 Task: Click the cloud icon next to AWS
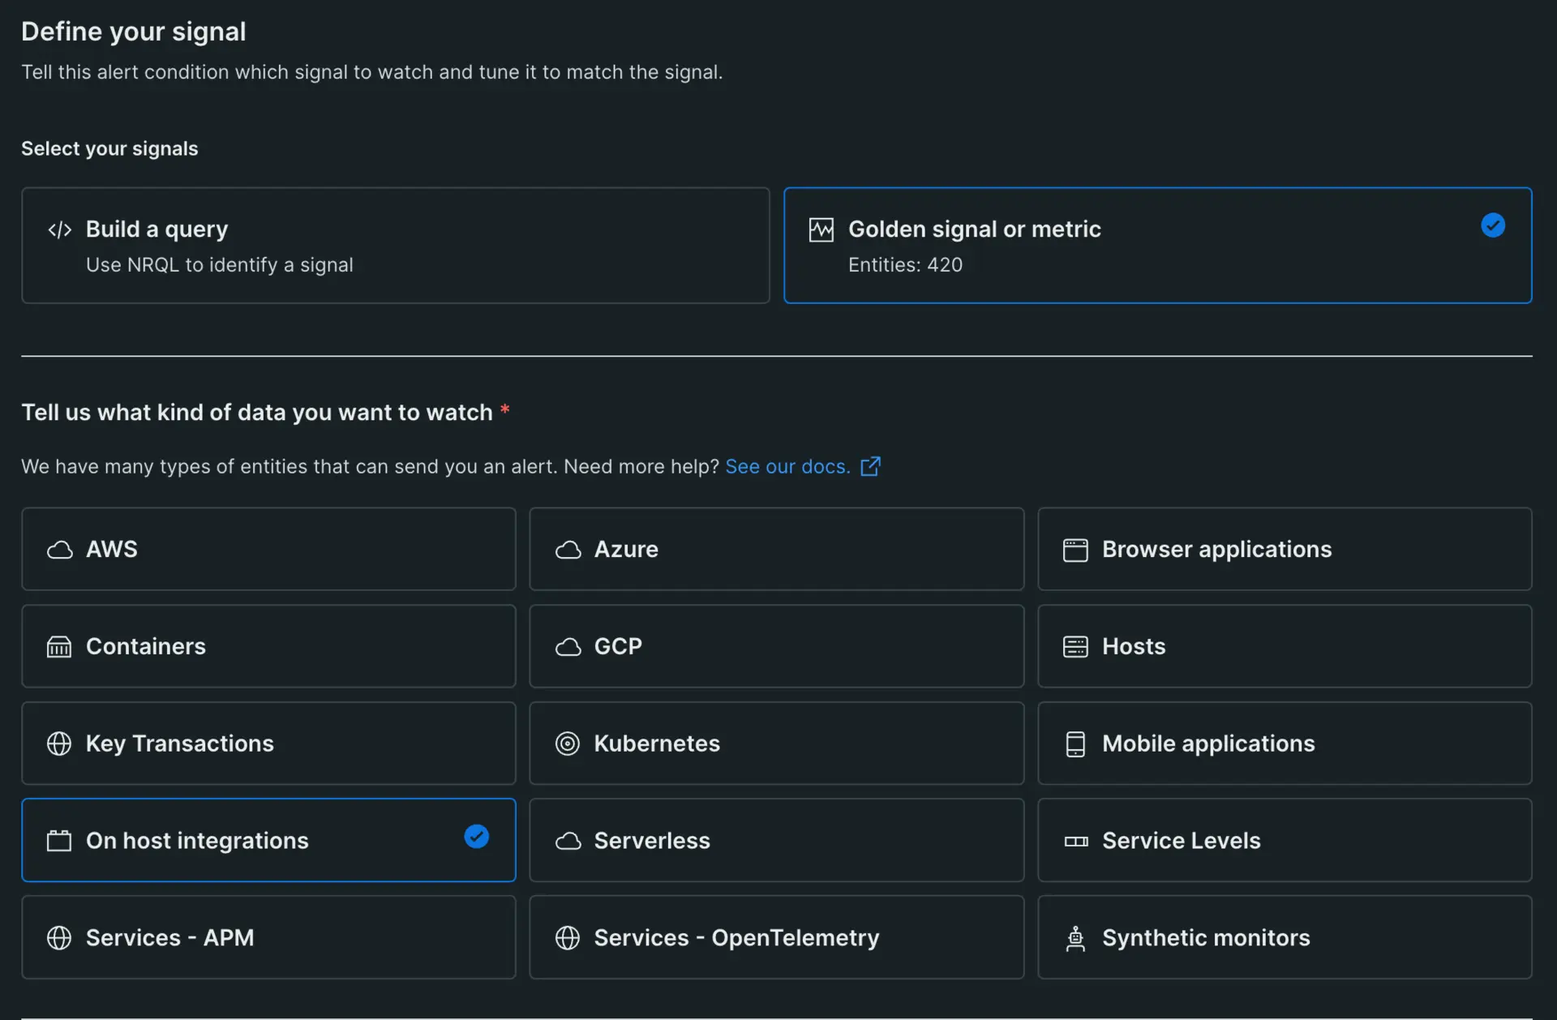point(59,550)
